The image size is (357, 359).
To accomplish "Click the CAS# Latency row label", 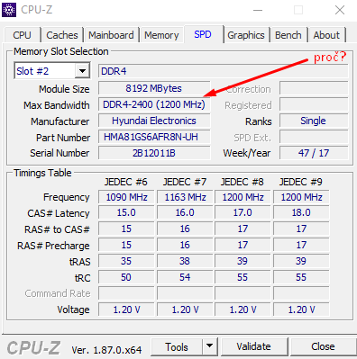I will [59, 213].
